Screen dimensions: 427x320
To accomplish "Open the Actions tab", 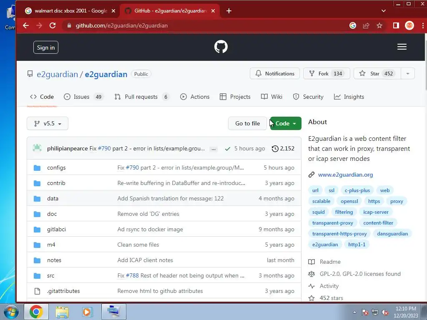I will click(x=195, y=97).
